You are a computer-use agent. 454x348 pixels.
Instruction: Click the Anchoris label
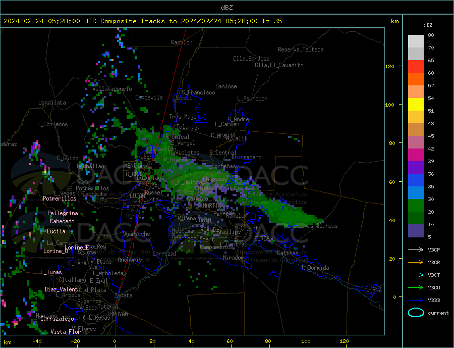pos(130,260)
